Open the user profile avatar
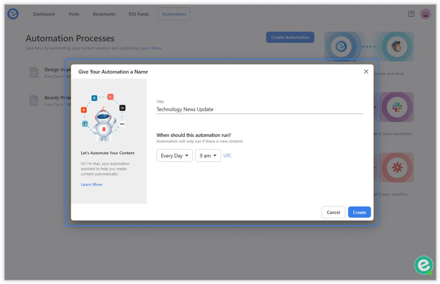440x284 pixels. click(425, 14)
